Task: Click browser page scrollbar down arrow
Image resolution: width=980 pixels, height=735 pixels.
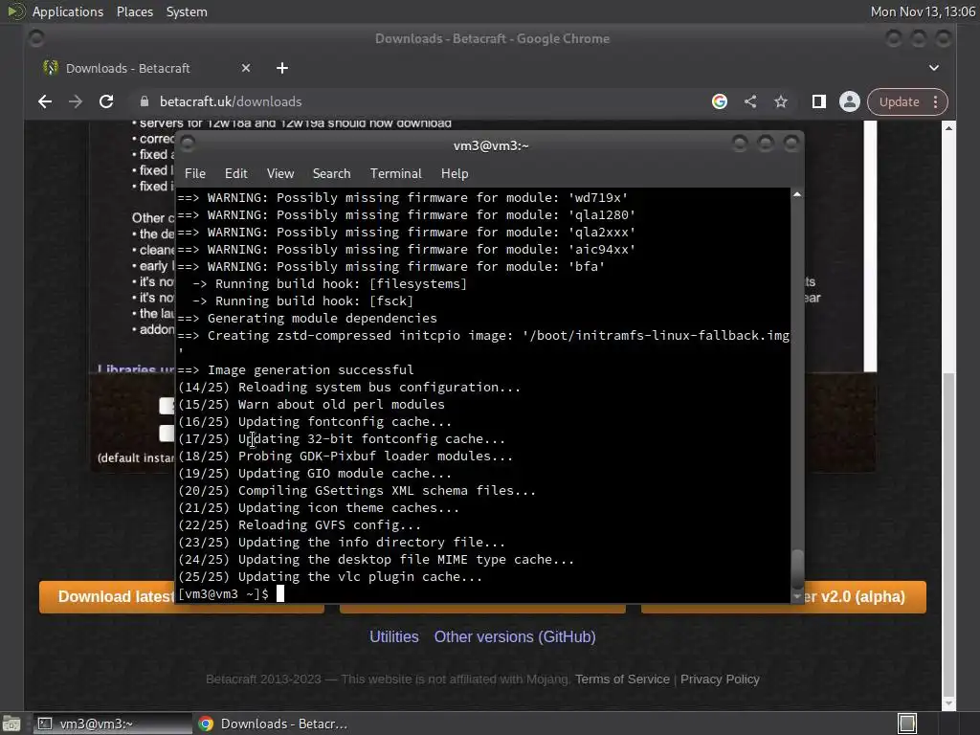Action: 948,703
